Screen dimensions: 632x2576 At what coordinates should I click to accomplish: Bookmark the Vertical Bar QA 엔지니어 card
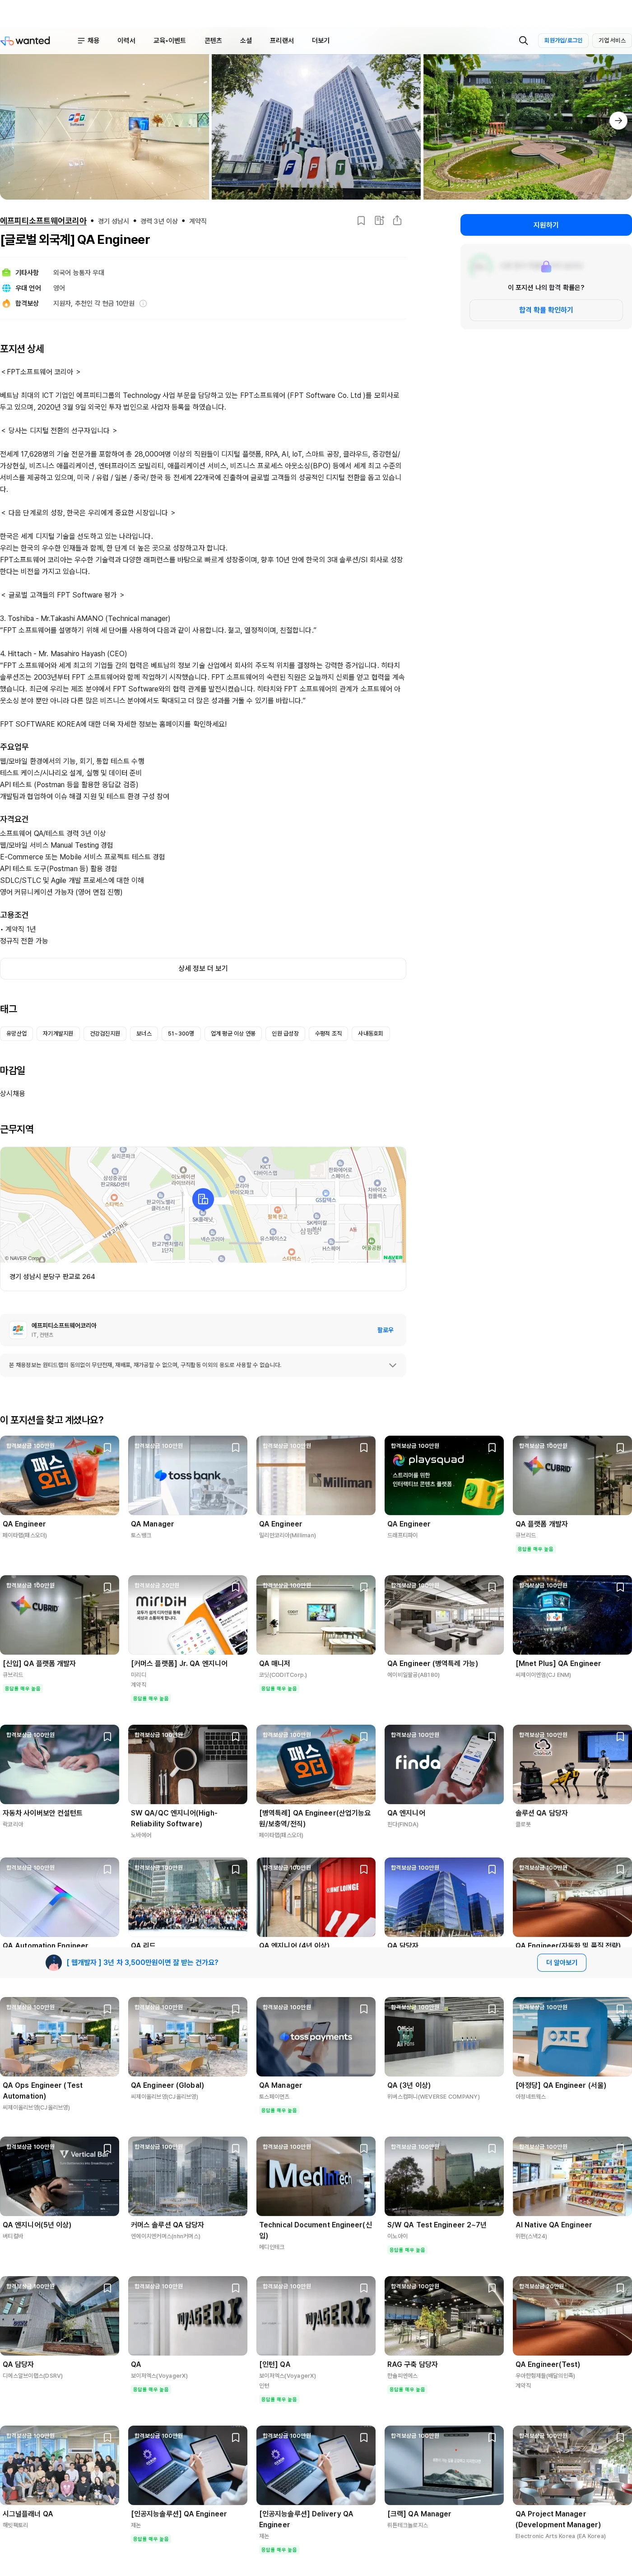(107, 2148)
